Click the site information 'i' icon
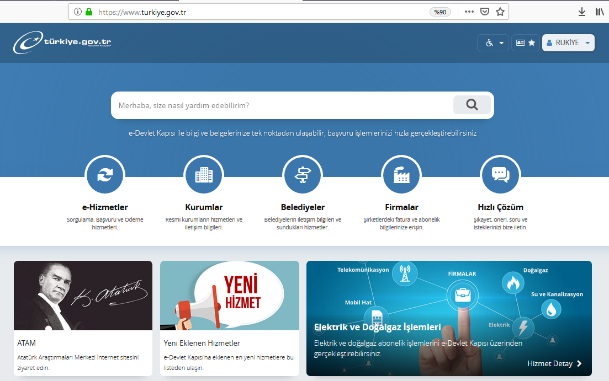 (78, 12)
